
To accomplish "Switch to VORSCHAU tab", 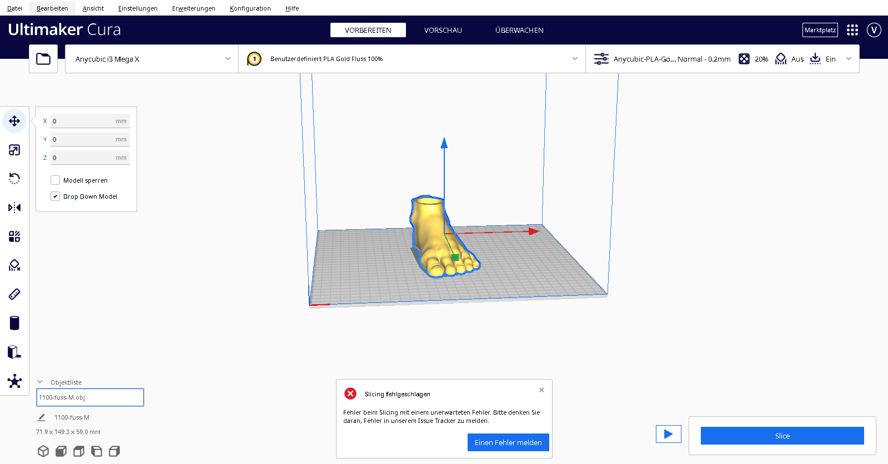I will 443,30.
